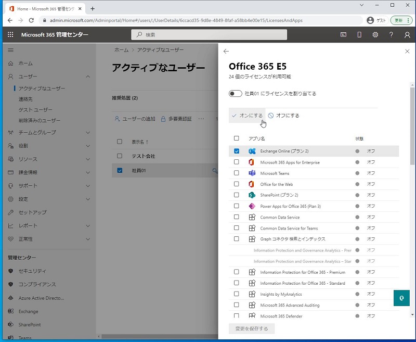Check the Office for the Web checkbox
The height and width of the screenshot is (342, 416).
[x=237, y=184]
